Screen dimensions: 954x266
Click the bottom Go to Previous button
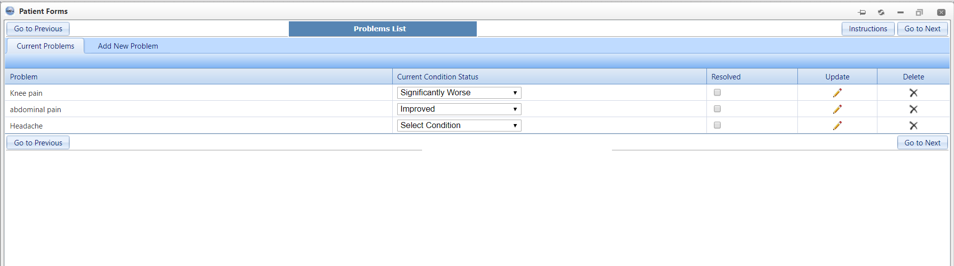(x=38, y=143)
